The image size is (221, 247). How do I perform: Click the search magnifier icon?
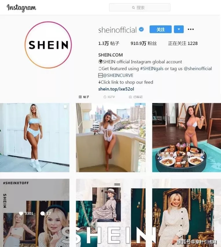pos(134,8)
